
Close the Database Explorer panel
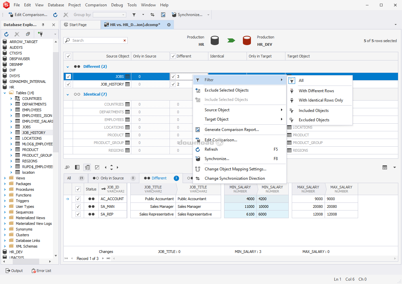point(54,25)
